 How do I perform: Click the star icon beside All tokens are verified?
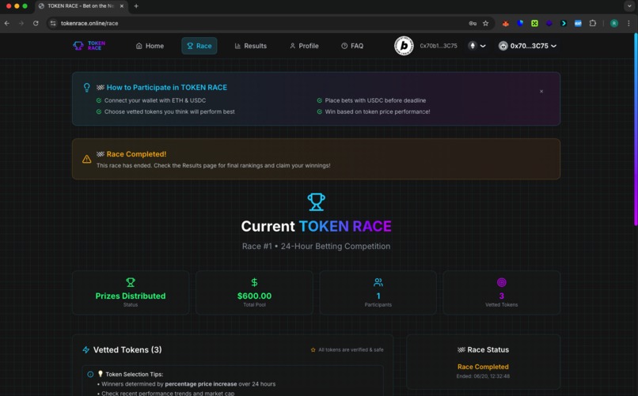pyautogui.click(x=313, y=349)
